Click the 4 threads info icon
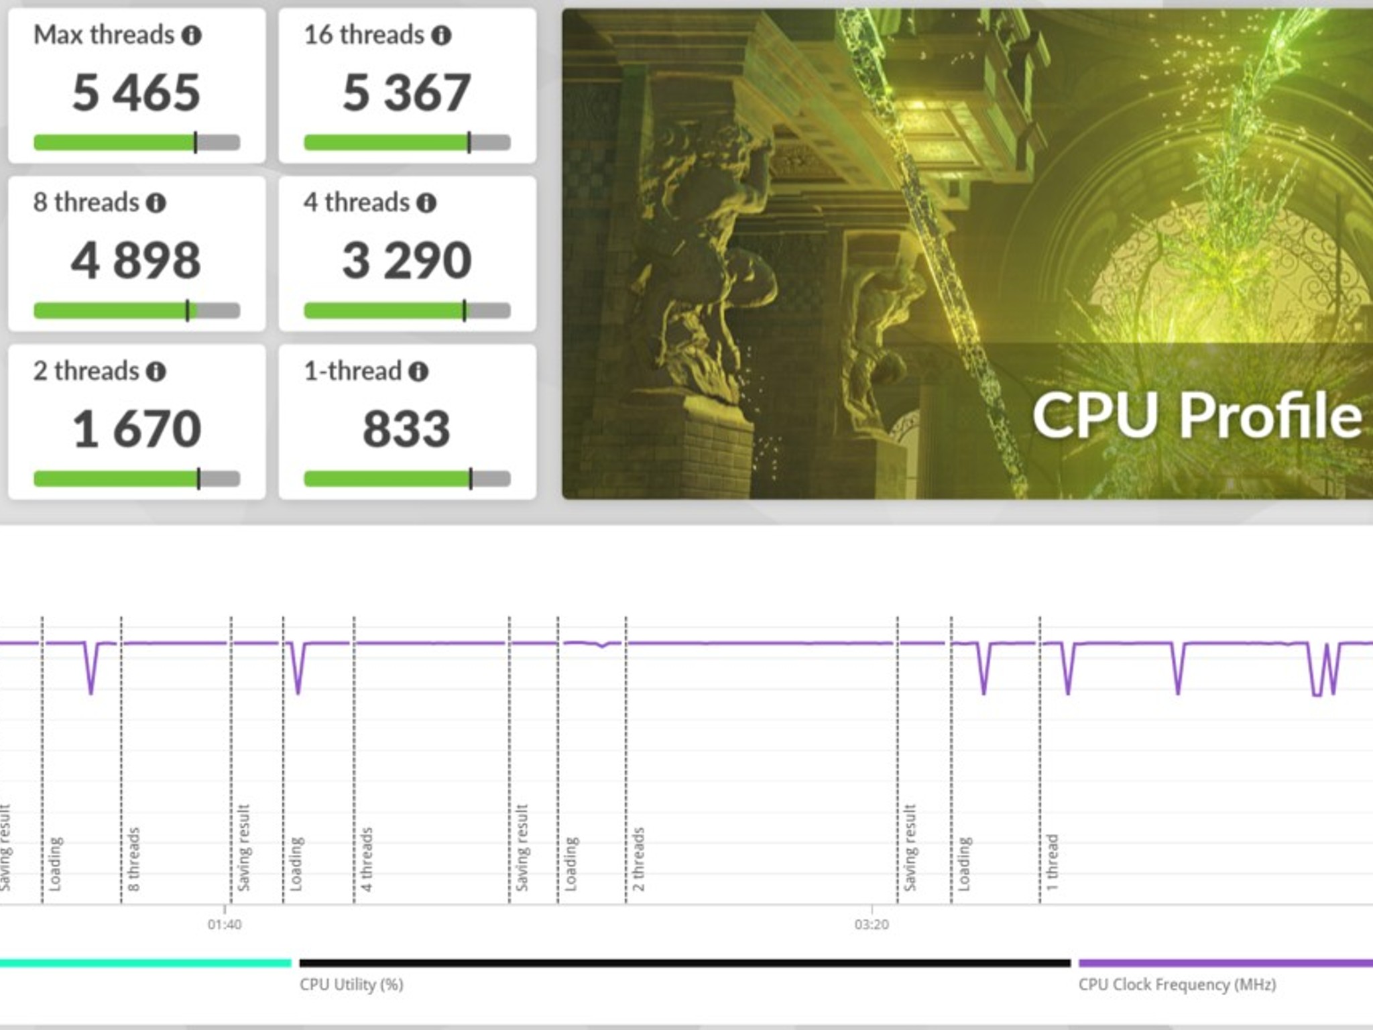Viewport: 1373px width, 1030px height. pyautogui.click(x=426, y=203)
